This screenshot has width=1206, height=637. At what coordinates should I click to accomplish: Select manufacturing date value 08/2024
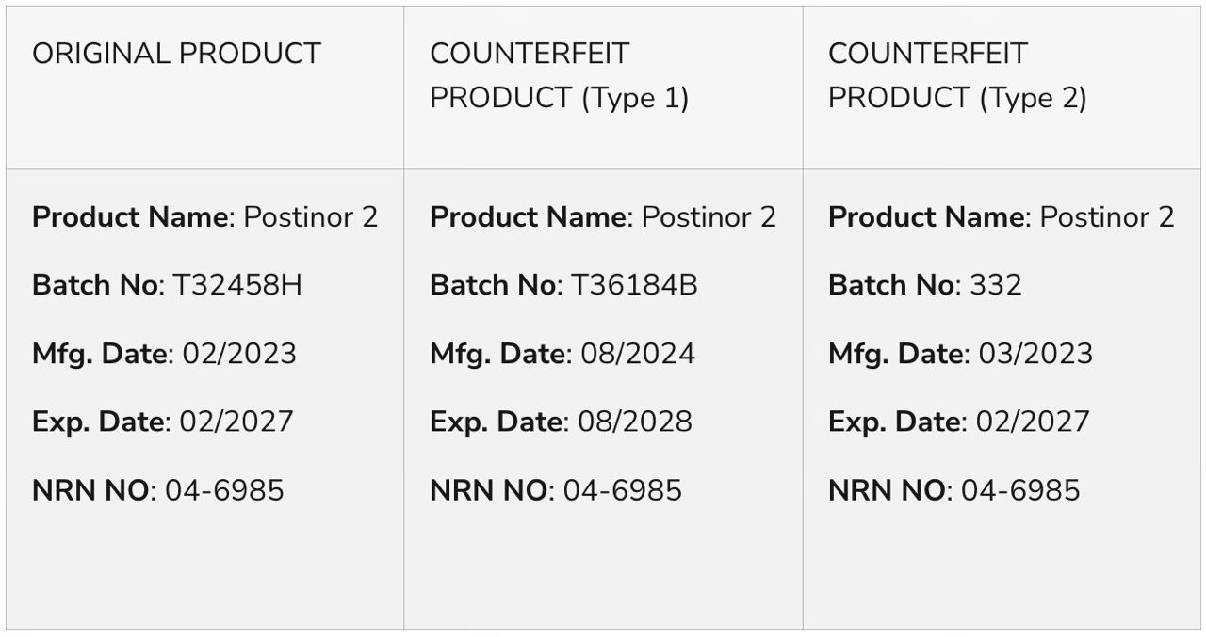tap(638, 354)
